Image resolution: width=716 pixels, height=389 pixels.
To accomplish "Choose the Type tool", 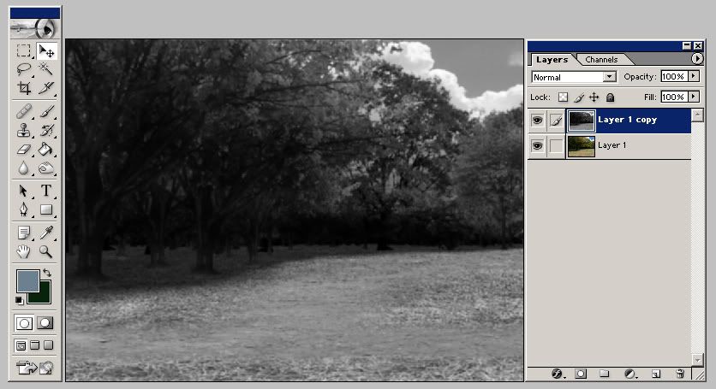I will click(x=46, y=191).
